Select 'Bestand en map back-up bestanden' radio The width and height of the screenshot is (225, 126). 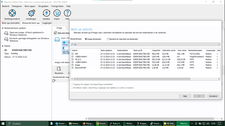point(108,39)
